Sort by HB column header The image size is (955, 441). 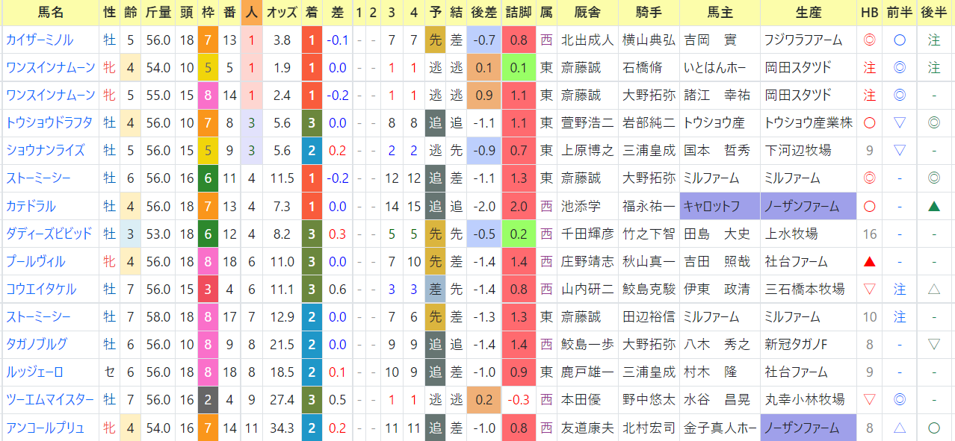pos(869,13)
